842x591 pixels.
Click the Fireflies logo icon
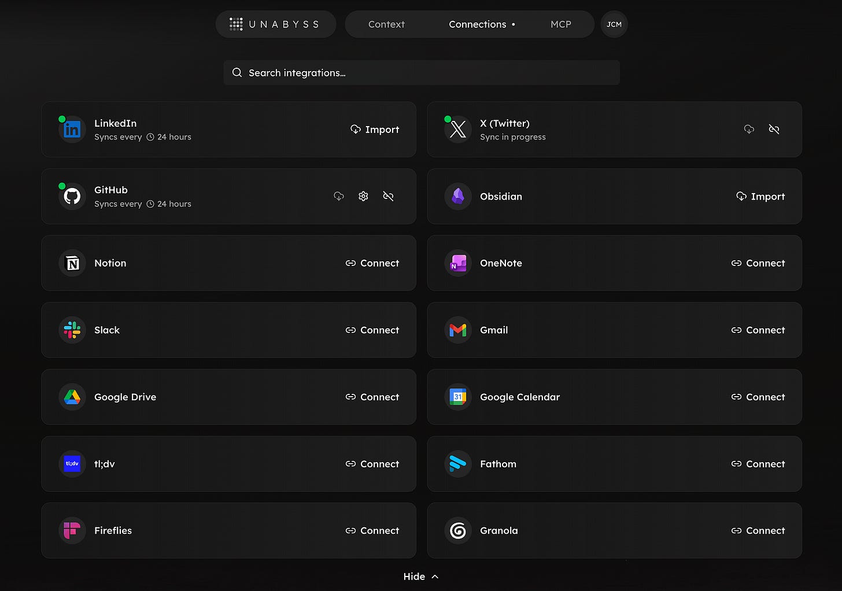point(72,531)
